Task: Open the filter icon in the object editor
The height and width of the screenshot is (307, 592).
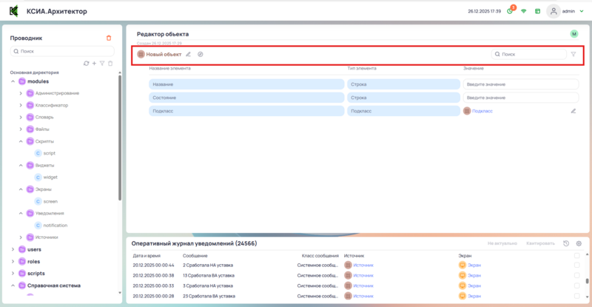Action: [x=573, y=54]
